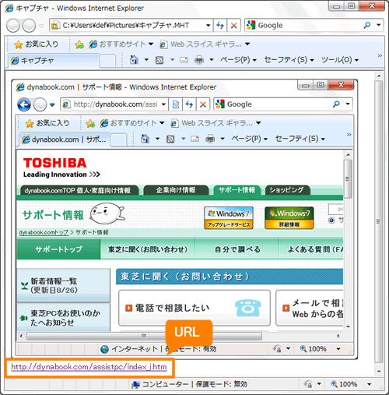
Task: Click the inner Google search magnifier icon
Action: pyautogui.click(x=336, y=104)
